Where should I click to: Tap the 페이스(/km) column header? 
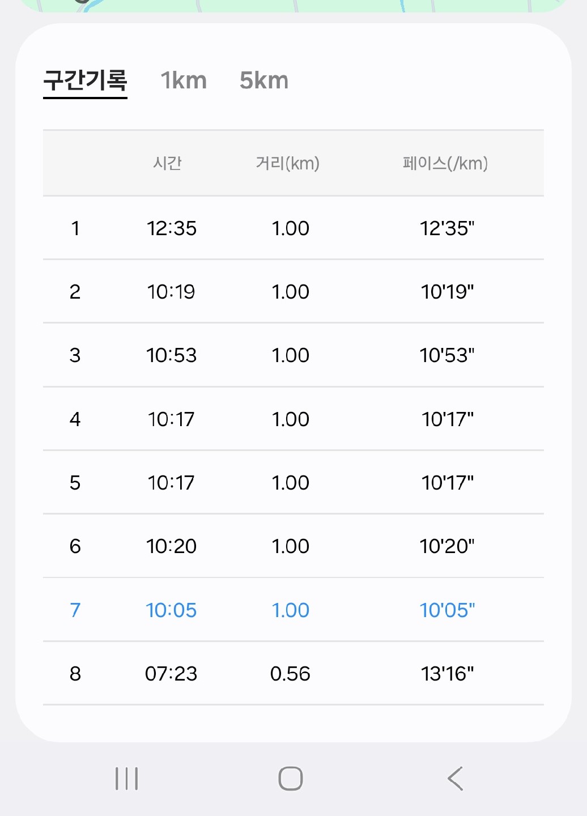tap(445, 163)
